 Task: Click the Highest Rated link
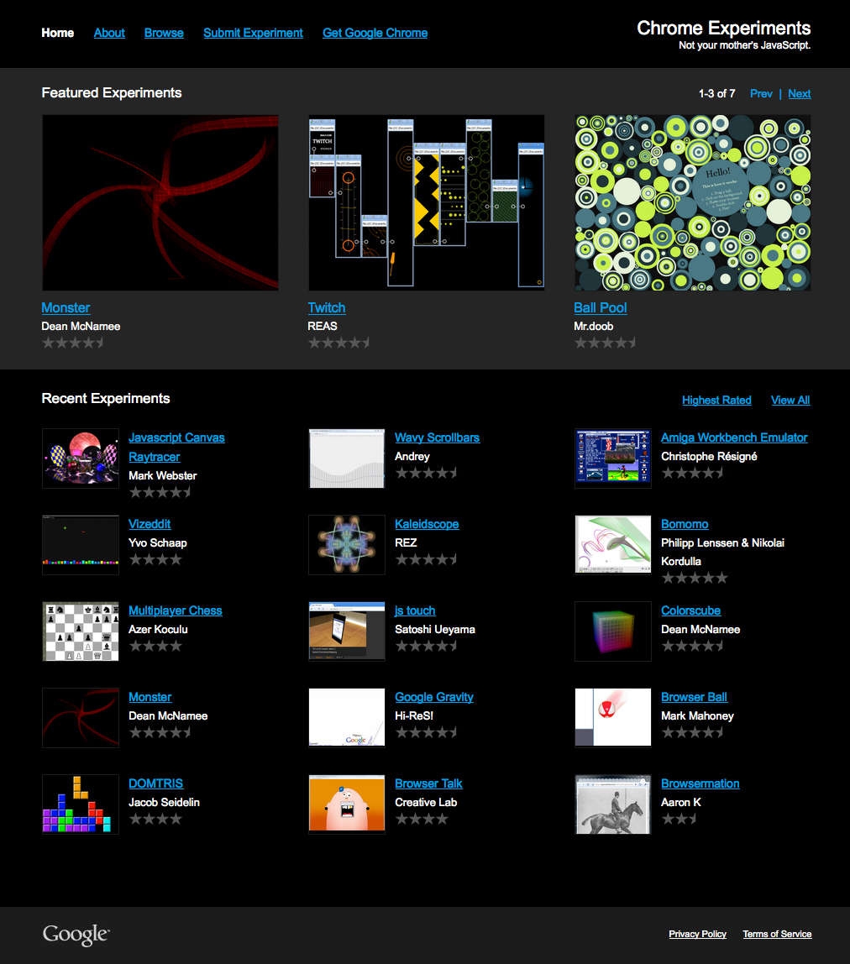(716, 400)
